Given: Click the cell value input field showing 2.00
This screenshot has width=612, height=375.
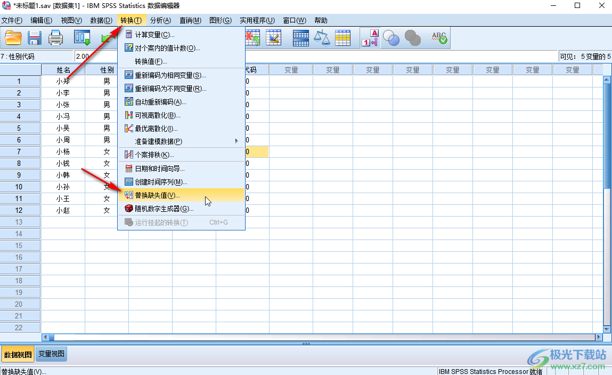Looking at the screenshot, I should (x=316, y=57).
